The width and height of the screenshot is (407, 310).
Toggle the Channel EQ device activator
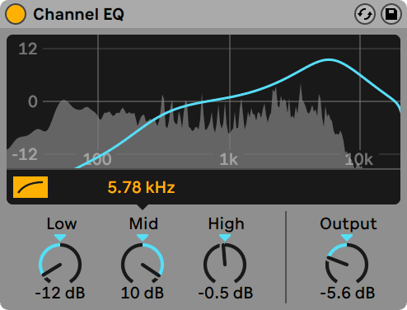coord(16,14)
